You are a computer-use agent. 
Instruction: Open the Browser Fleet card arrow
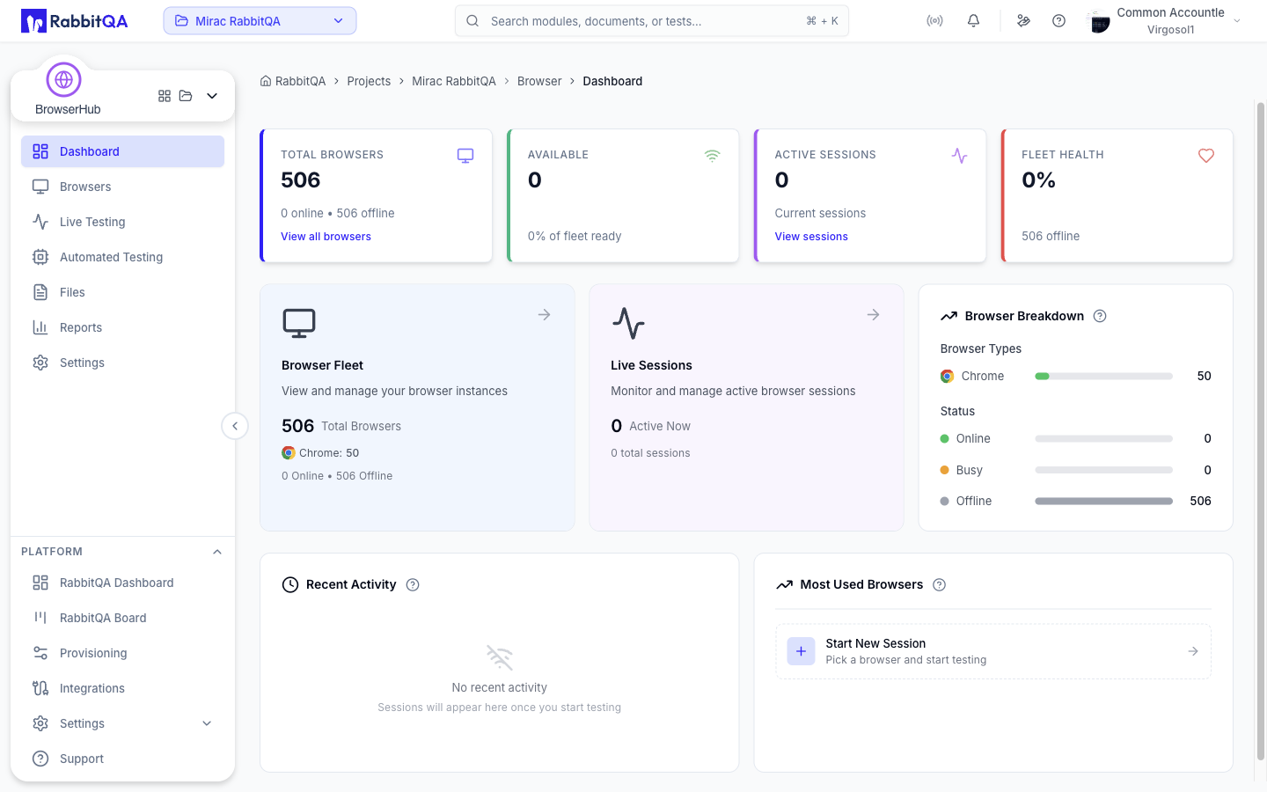[x=545, y=314]
